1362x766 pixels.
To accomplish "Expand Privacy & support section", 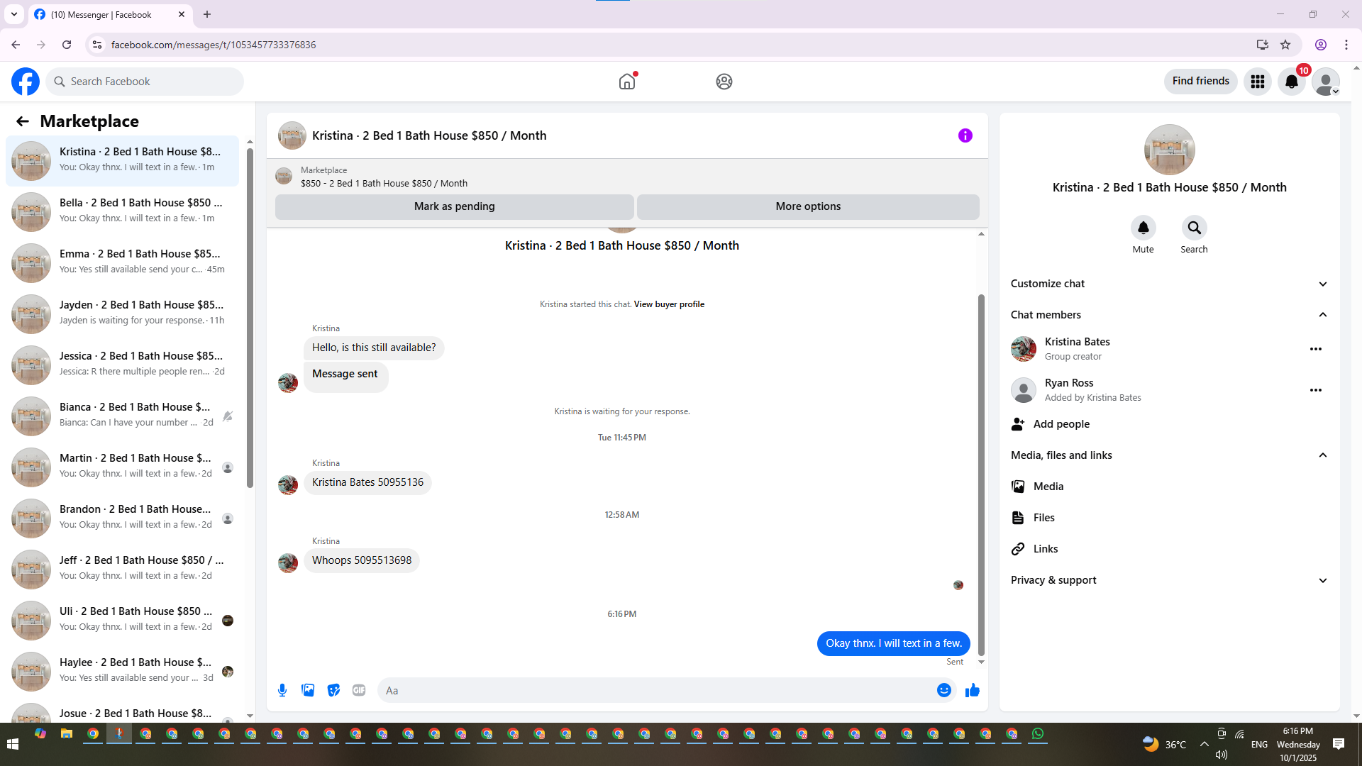I will click(1169, 580).
